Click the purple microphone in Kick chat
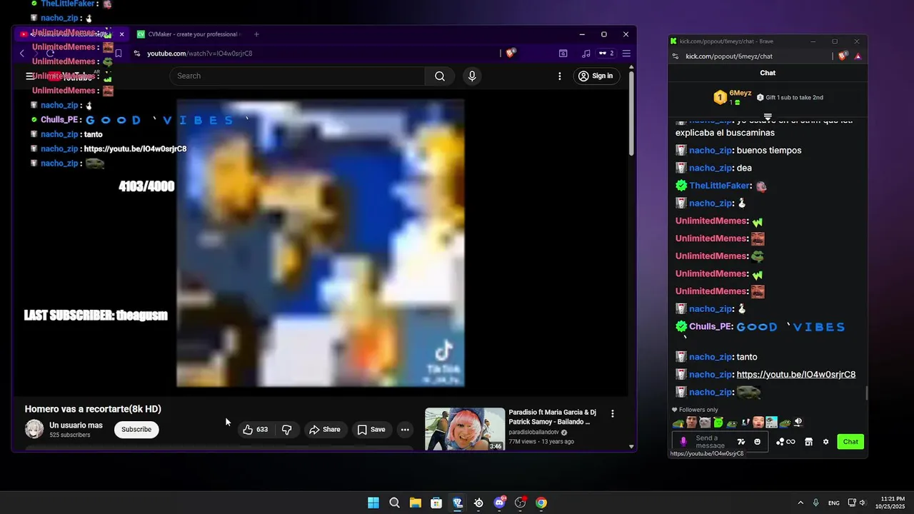Image resolution: width=914 pixels, height=514 pixels. pyautogui.click(x=683, y=442)
